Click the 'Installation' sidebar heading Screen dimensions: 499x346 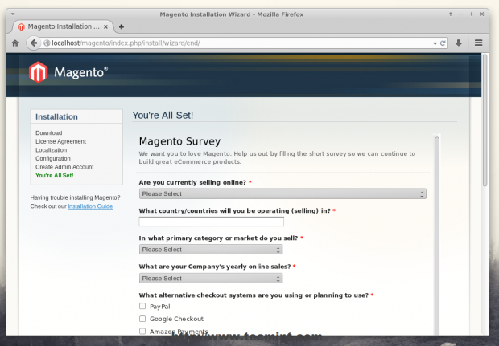[x=56, y=117]
